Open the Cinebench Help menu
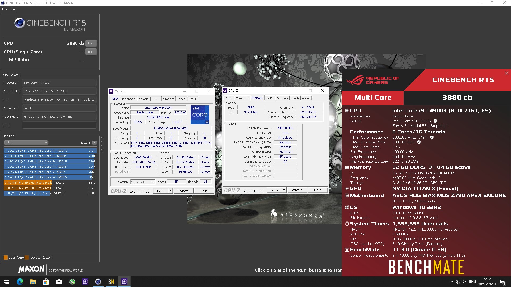The height and width of the screenshot is (287, 511). tap(14, 9)
